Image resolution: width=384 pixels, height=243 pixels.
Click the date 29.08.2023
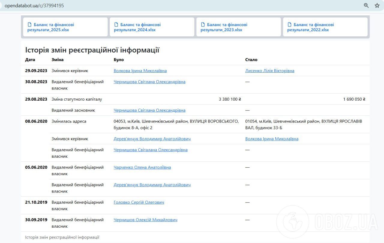(x=36, y=99)
